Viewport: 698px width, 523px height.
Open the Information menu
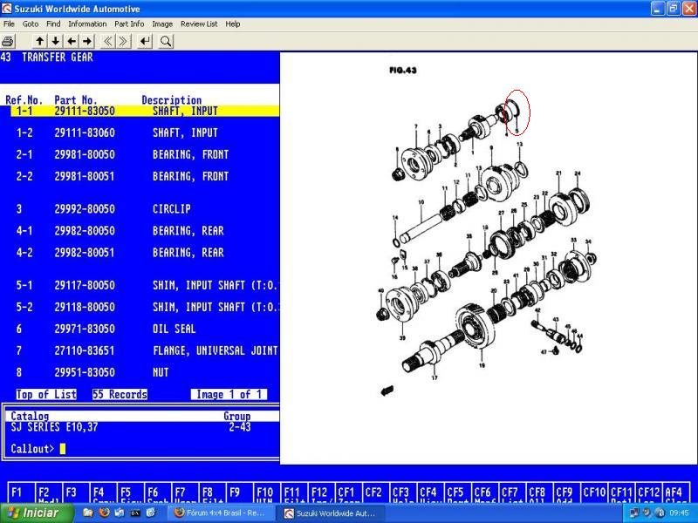[x=87, y=24]
